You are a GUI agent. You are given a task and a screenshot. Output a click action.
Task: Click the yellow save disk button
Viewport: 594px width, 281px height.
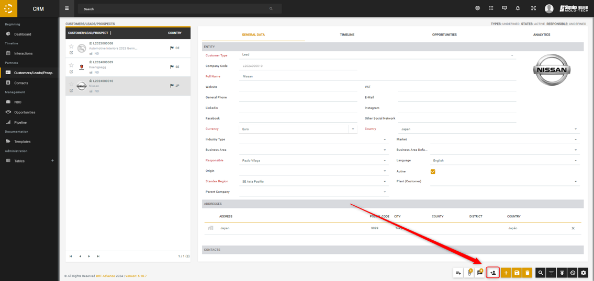(x=517, y=273)
